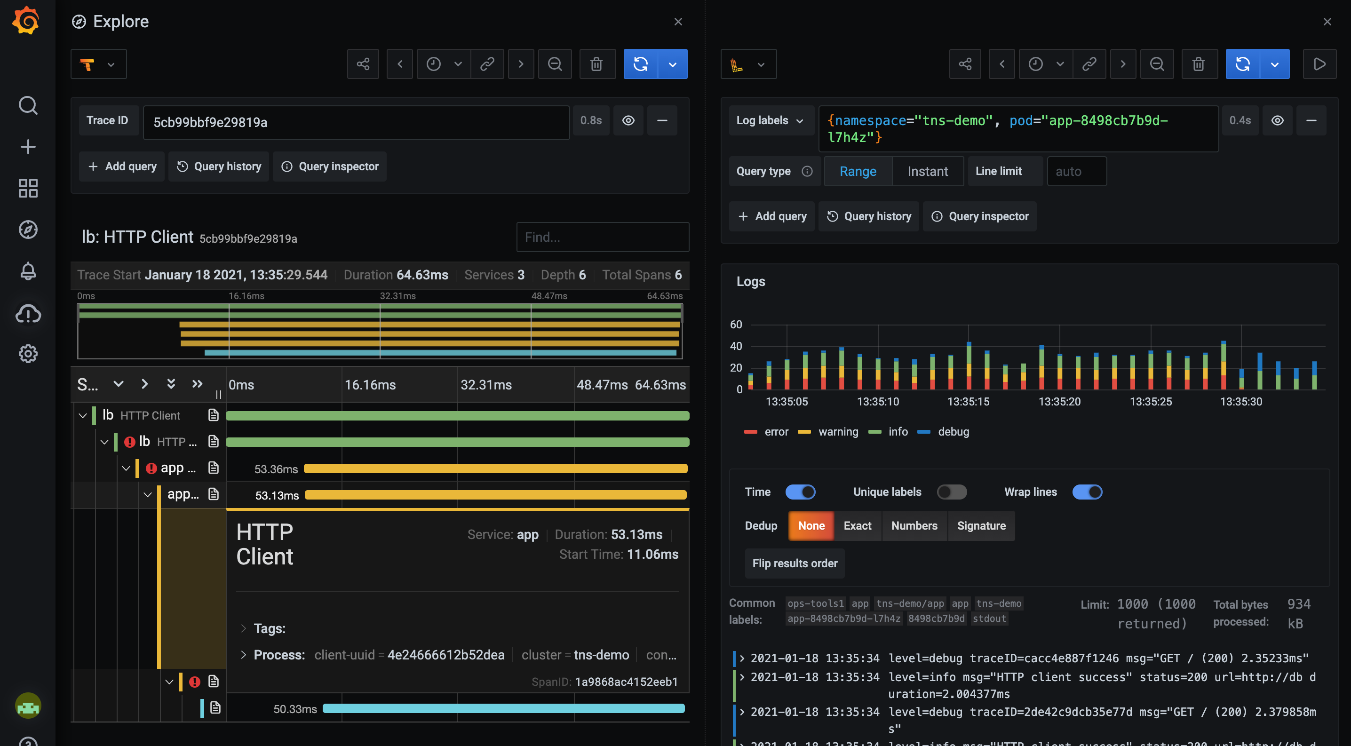This screenshot has width=1351, height=746.
Task: Collapse the lb HTTP Client span
Action: coord(82,415)
